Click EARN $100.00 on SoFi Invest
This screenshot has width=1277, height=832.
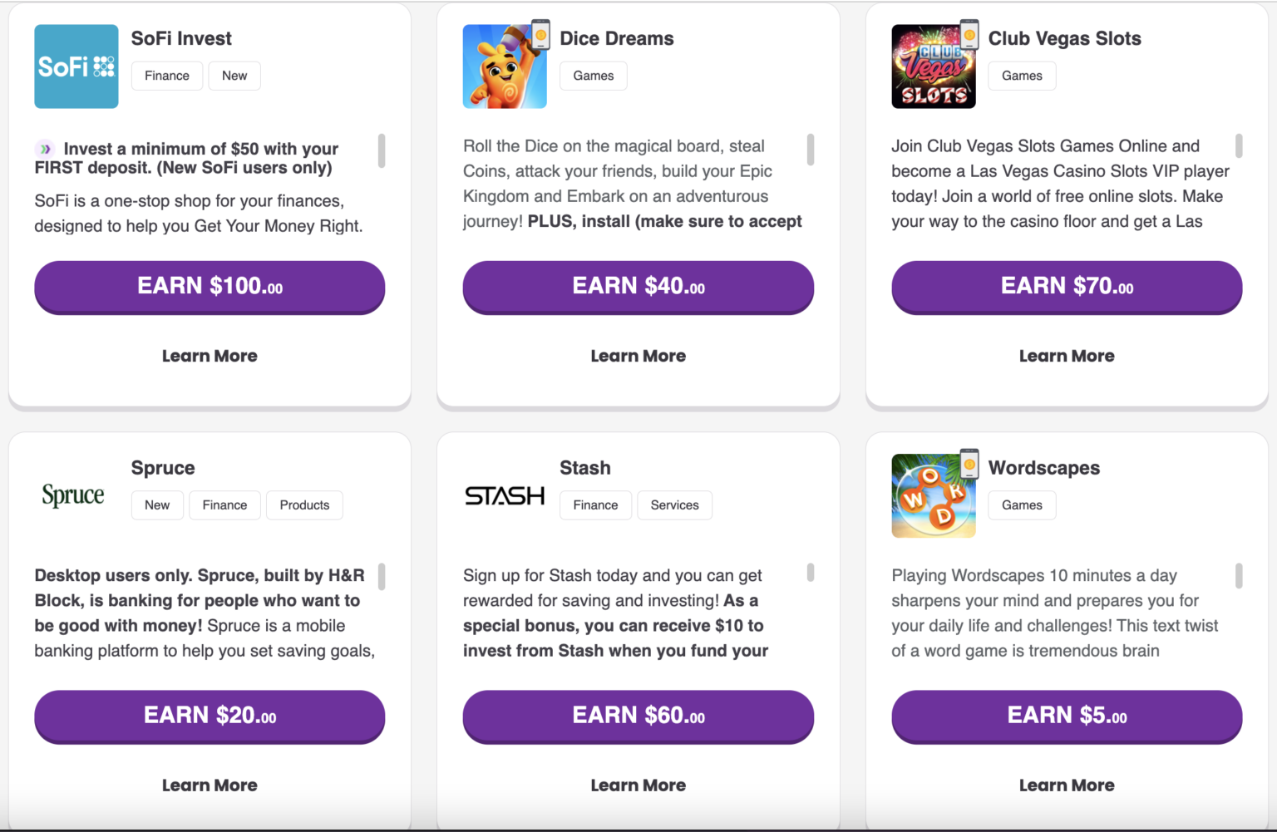click(209, 288)
